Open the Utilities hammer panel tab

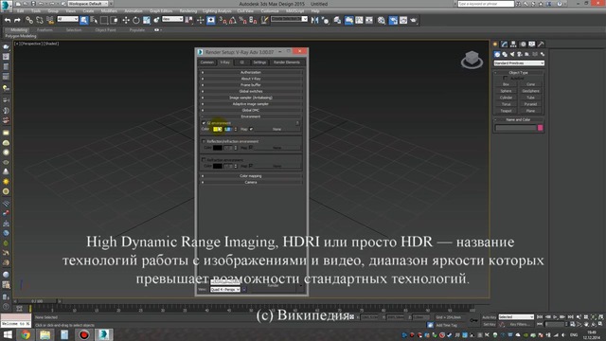click(541, 45)
